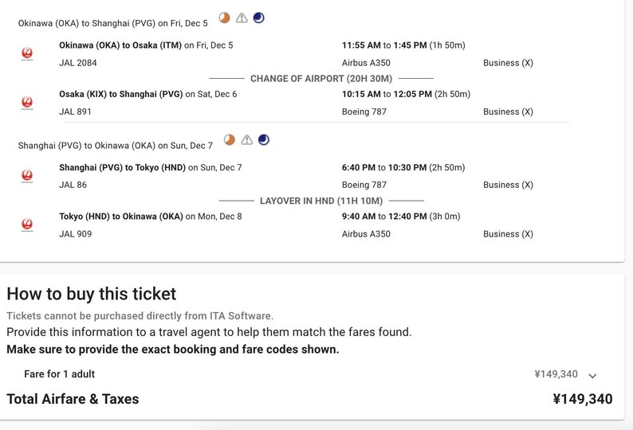
Task: Expand the fare breakdown chevron next to ¥149,340
Action: point(592,375)
